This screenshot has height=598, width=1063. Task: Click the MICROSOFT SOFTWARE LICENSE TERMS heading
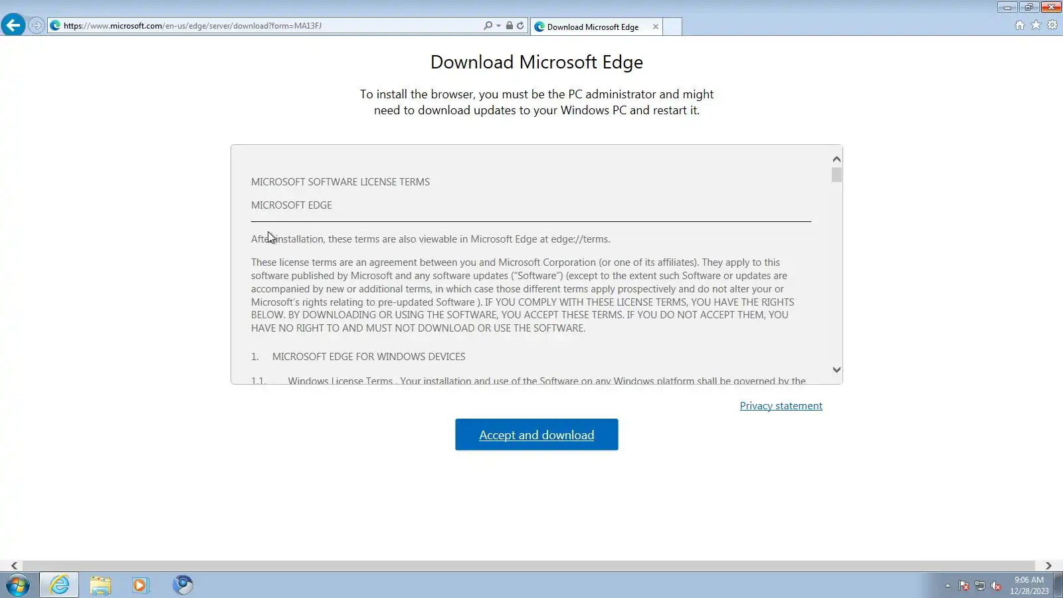[x=340, y=182]
